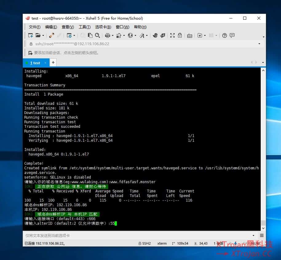
Task: Click the Help question mark icon
Action: coord(224,35)
